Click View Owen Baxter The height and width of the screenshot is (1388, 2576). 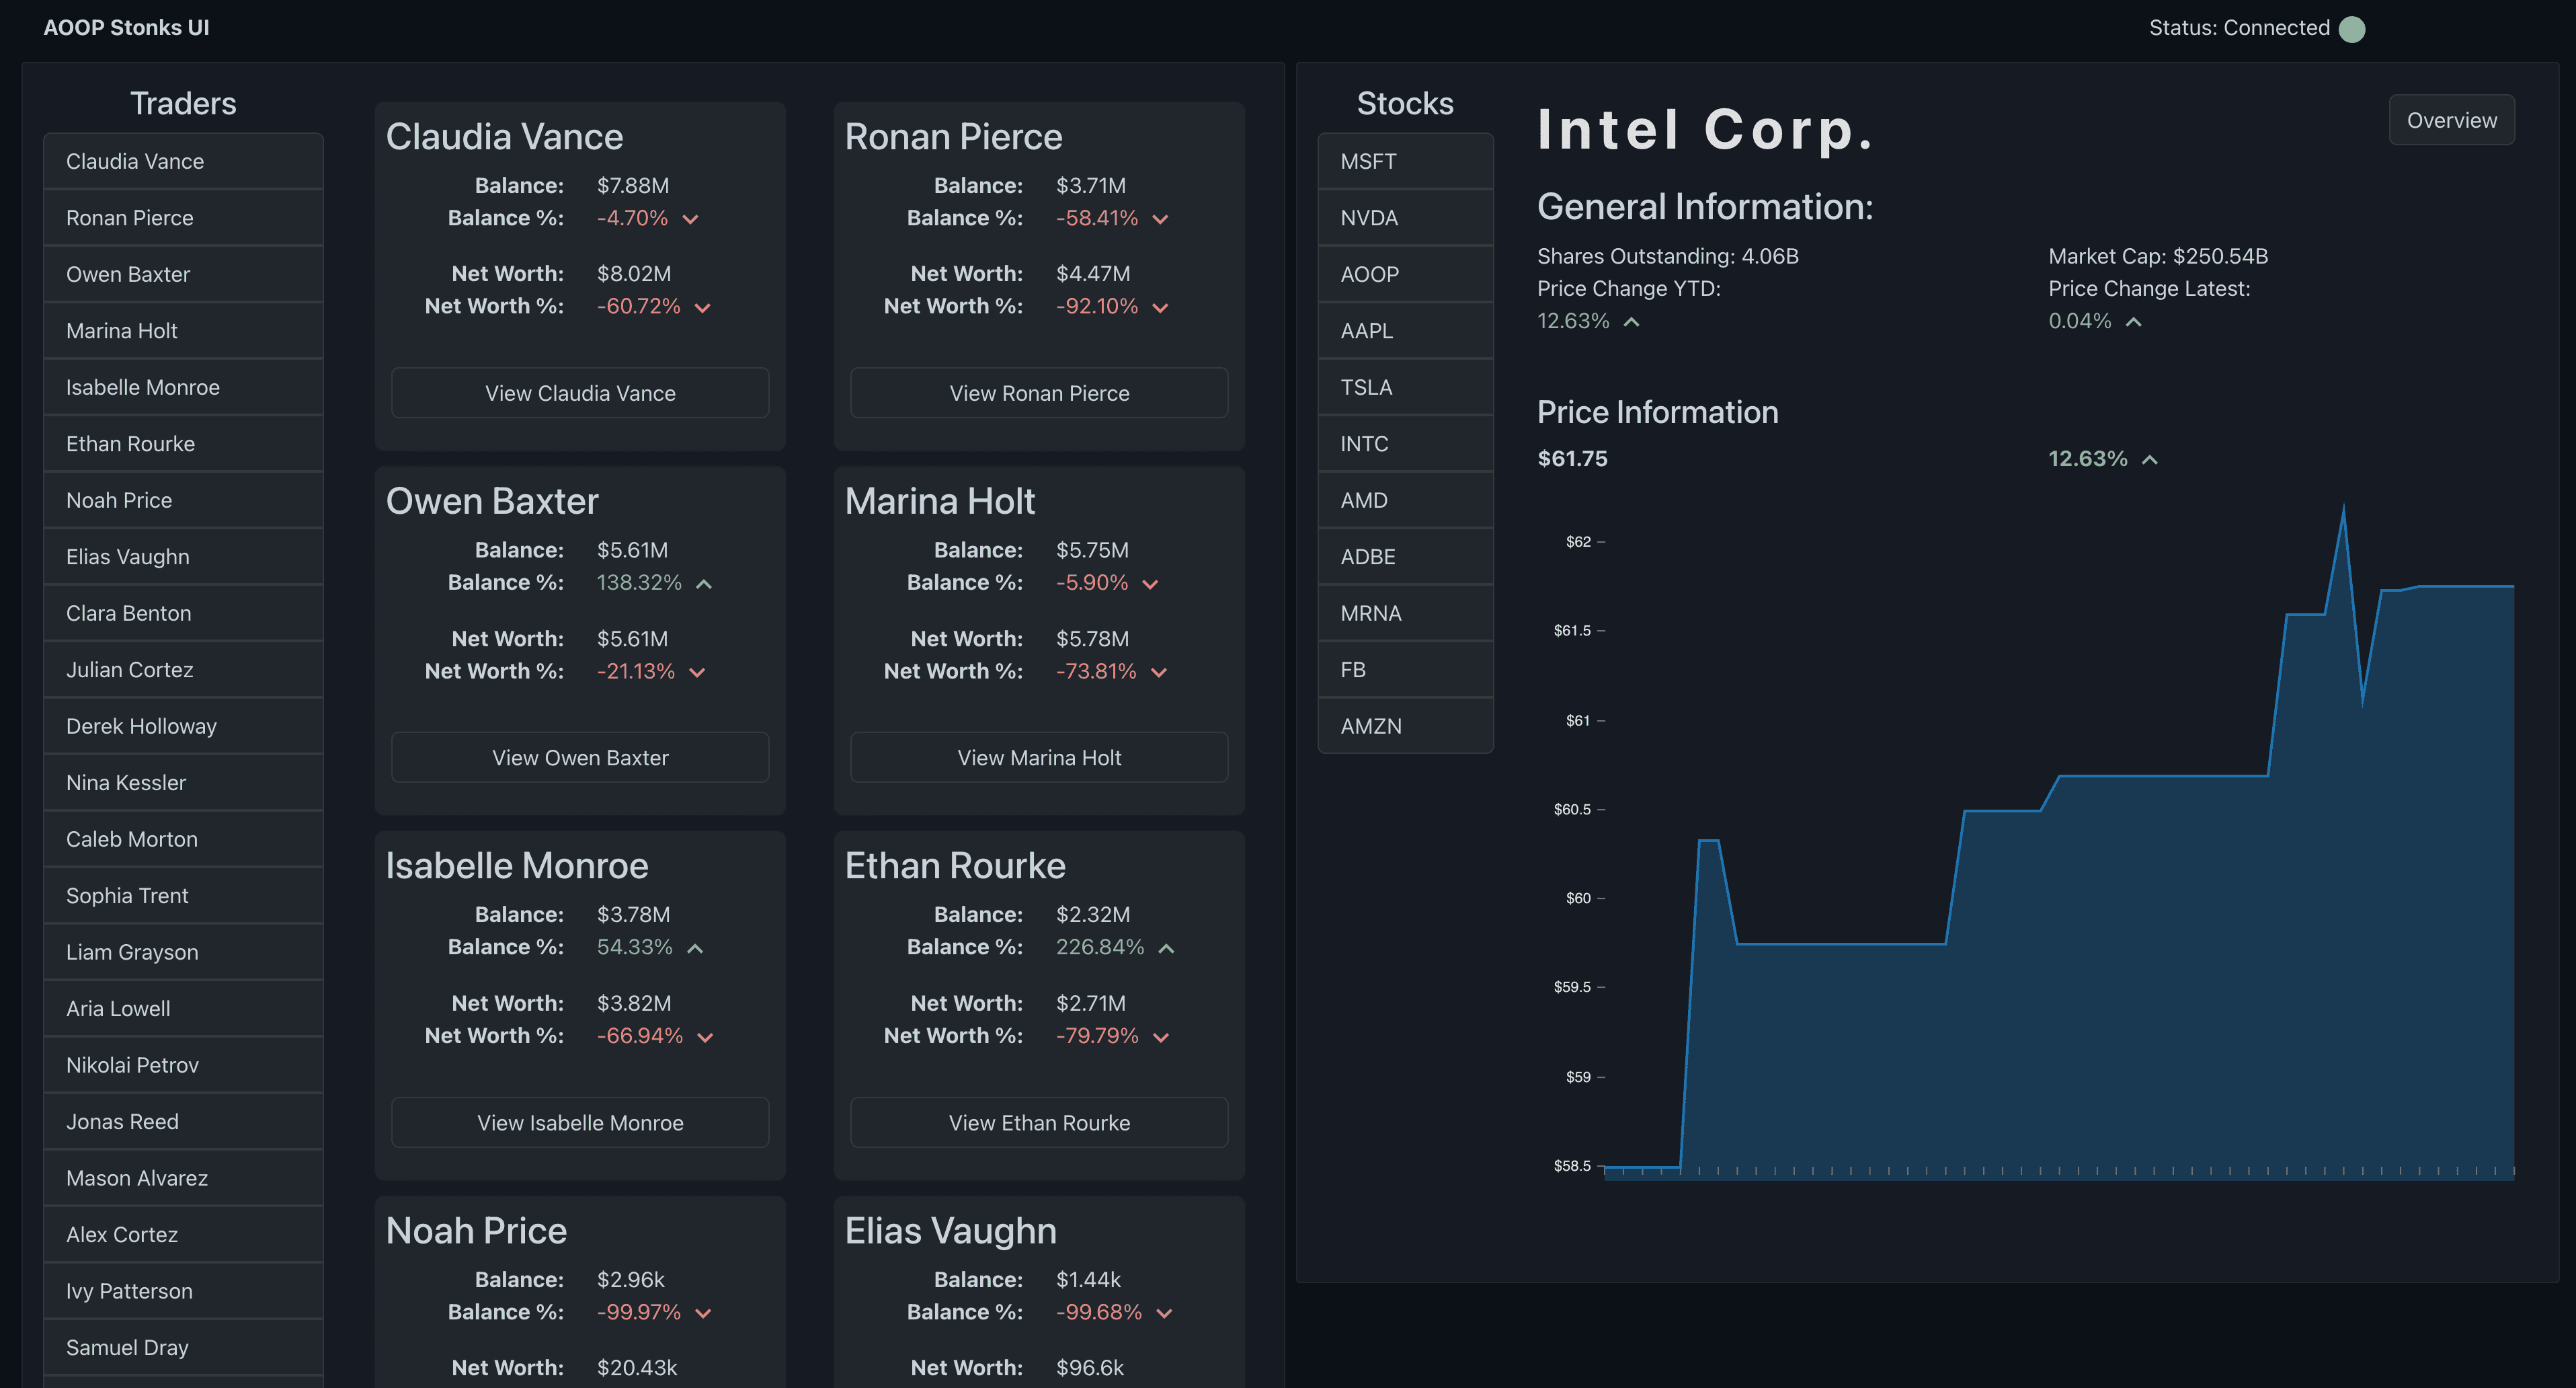coord(580,757)
